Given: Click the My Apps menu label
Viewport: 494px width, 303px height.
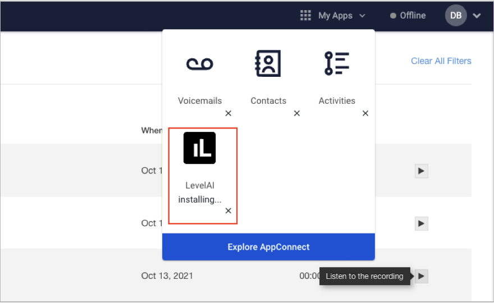Looking at the screenshot, I should (335, 16).
